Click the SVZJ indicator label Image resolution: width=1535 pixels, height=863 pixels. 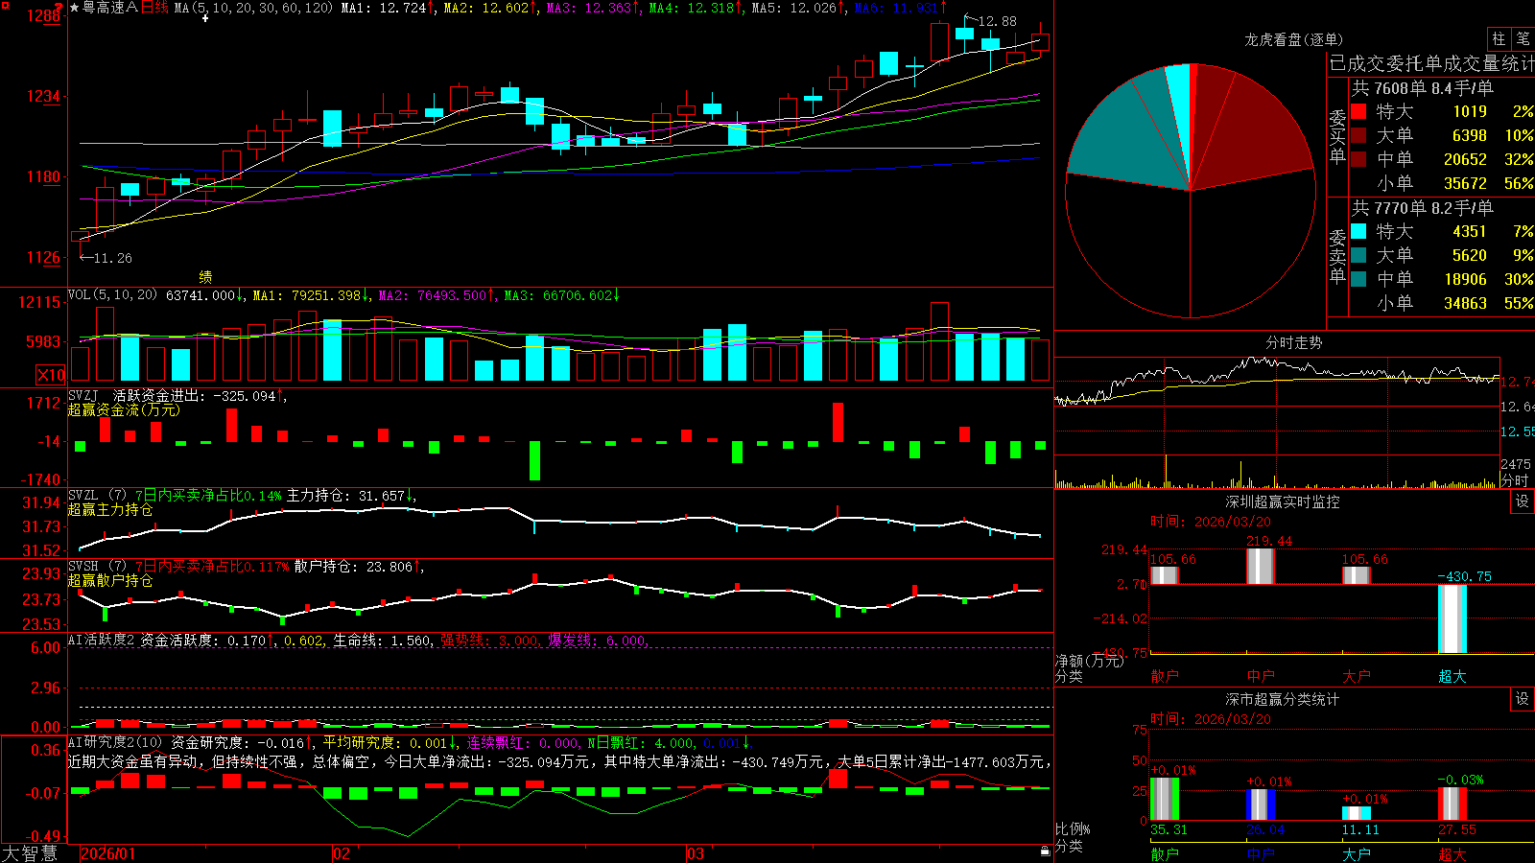pyautogui.click(x=83, y=395)
